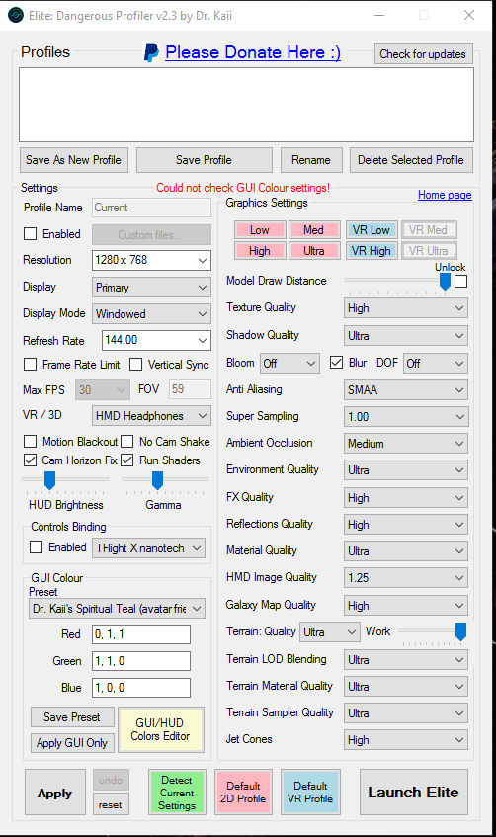Toggle the Motion Blackout checkbox
This screenshot has height=837, width=496.
31,441
